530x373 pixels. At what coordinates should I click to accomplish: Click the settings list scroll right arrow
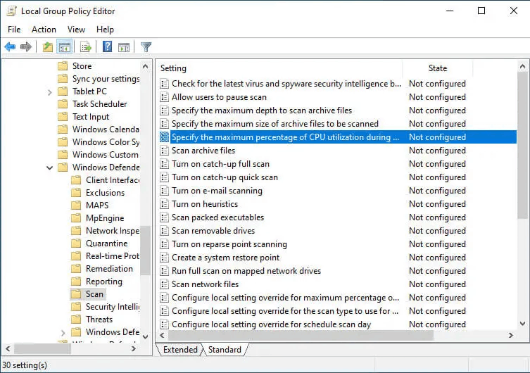click(511, 335)
